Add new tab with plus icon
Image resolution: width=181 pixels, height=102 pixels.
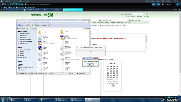click(2, 10)
